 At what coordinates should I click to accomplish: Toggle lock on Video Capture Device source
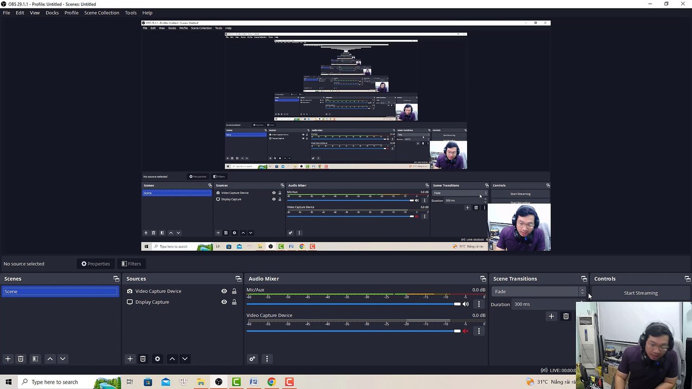click(234, 291)
